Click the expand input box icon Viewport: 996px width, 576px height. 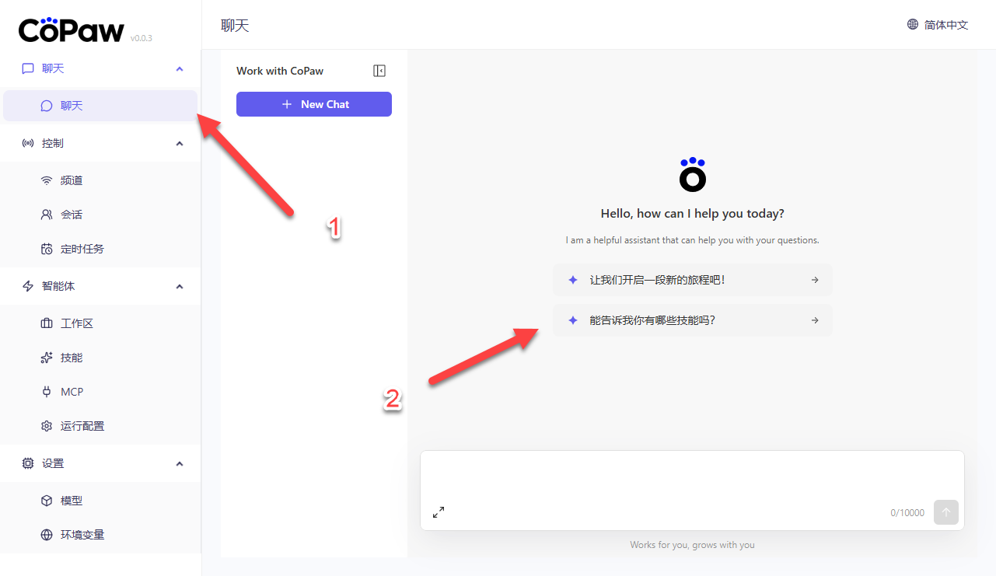pyautogui.click(x=439, y=512)
